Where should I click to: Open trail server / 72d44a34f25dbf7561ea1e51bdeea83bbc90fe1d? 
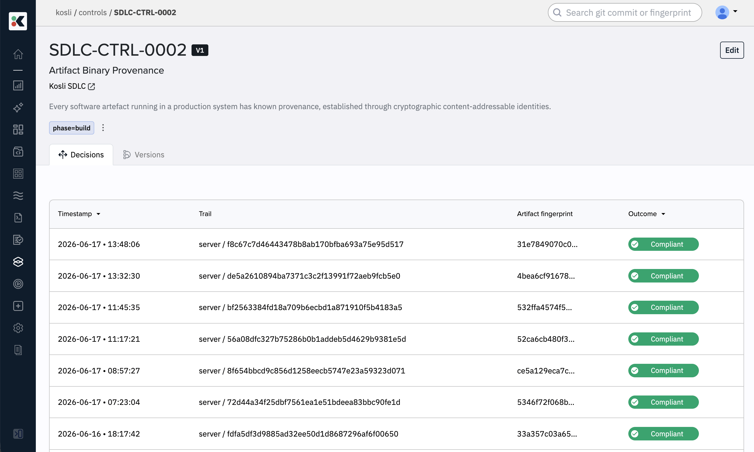point(299,402)
